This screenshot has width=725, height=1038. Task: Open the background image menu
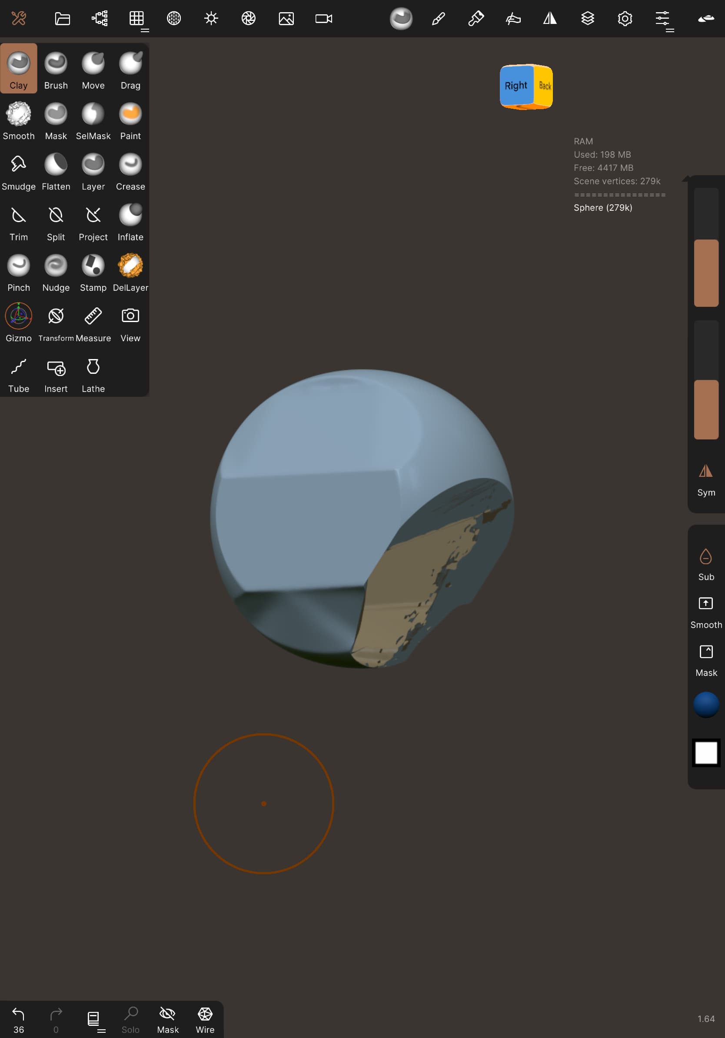(286, 19)
